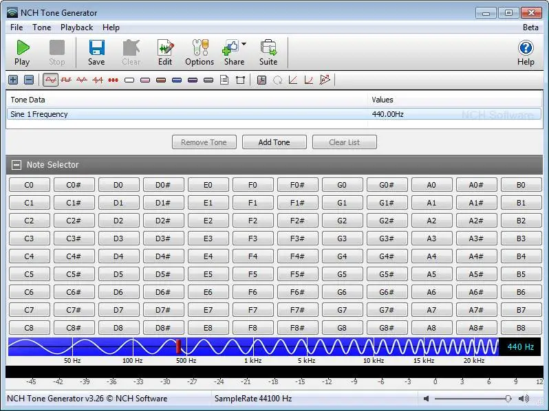The height and width of the screenshot is (411, 549).
Task: Open the Playback menu
Action: (76, 27)
